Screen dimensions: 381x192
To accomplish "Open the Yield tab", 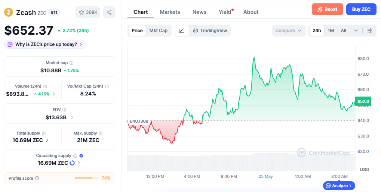I will pos(225,12).
